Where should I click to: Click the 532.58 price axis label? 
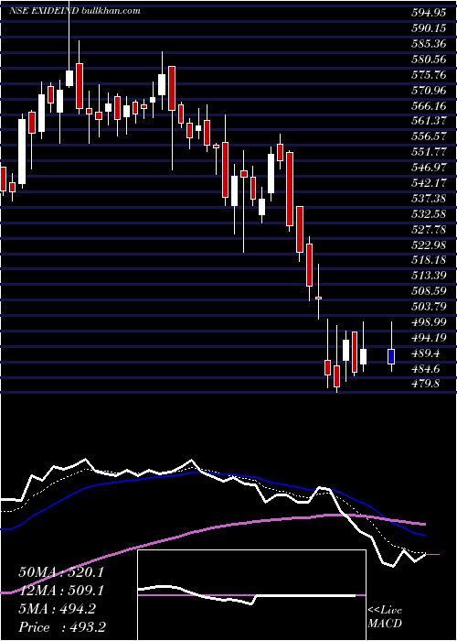point(429,213)
